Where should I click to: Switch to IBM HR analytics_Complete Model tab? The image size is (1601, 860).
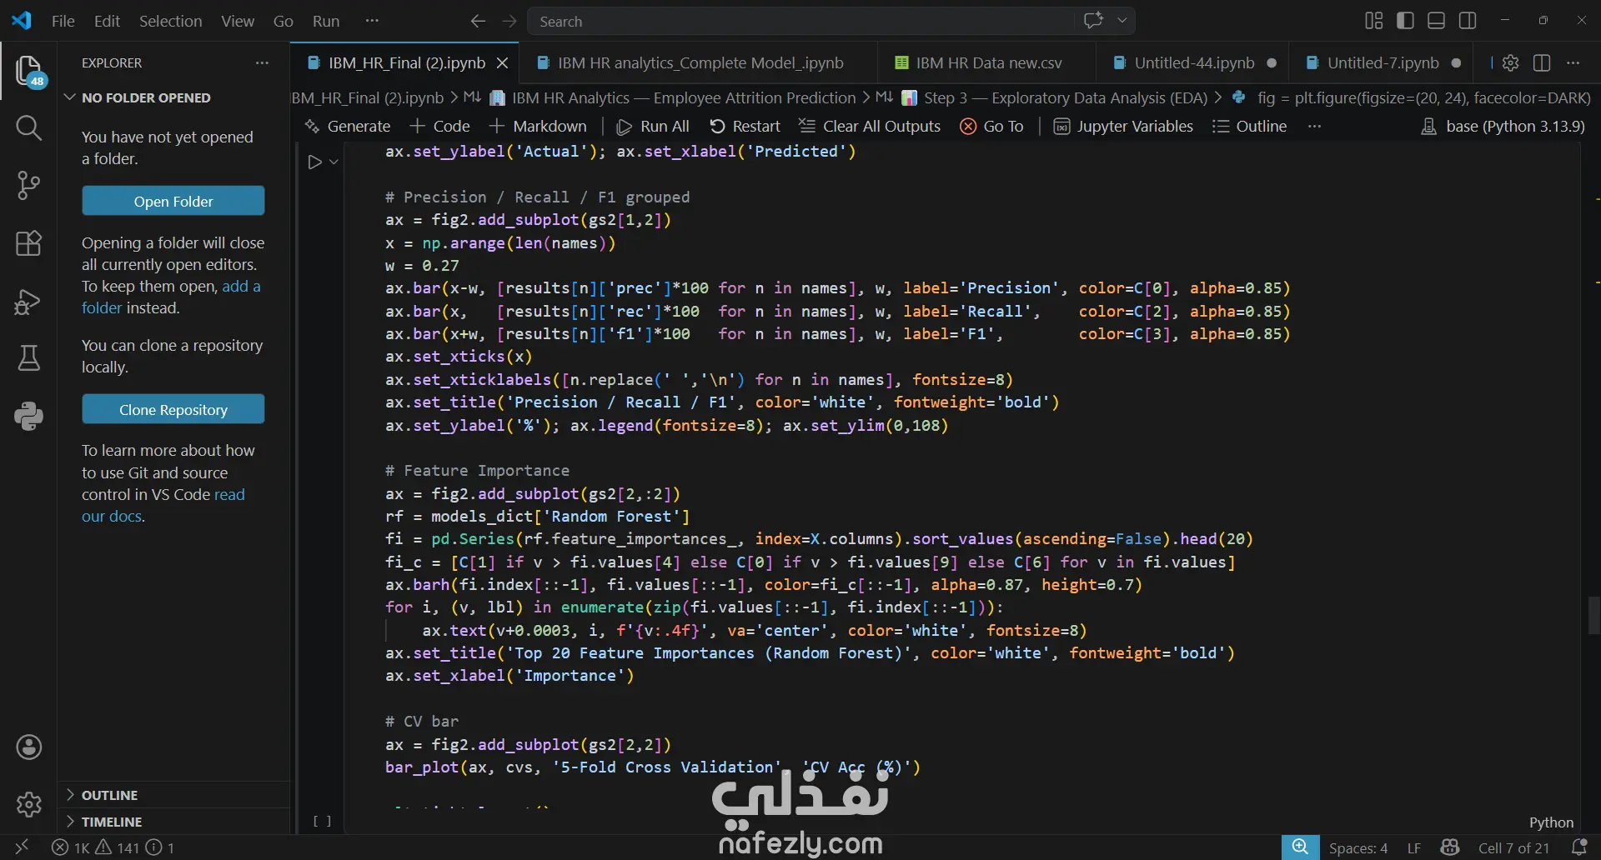(x=699, y=63)
